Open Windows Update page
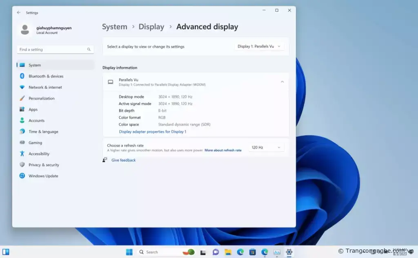 click(43, 176)
